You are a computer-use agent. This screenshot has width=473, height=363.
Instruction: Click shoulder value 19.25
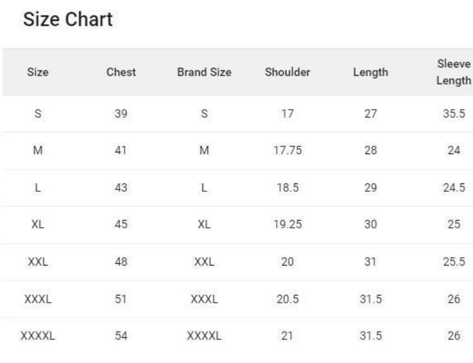(287, 225)
